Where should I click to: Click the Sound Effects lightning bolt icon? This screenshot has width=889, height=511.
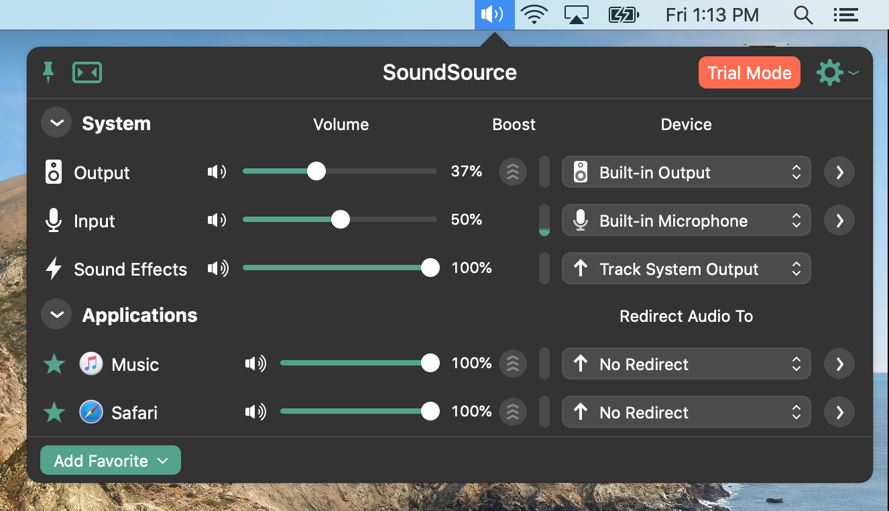pyautogui.click(x=54, y=269)
